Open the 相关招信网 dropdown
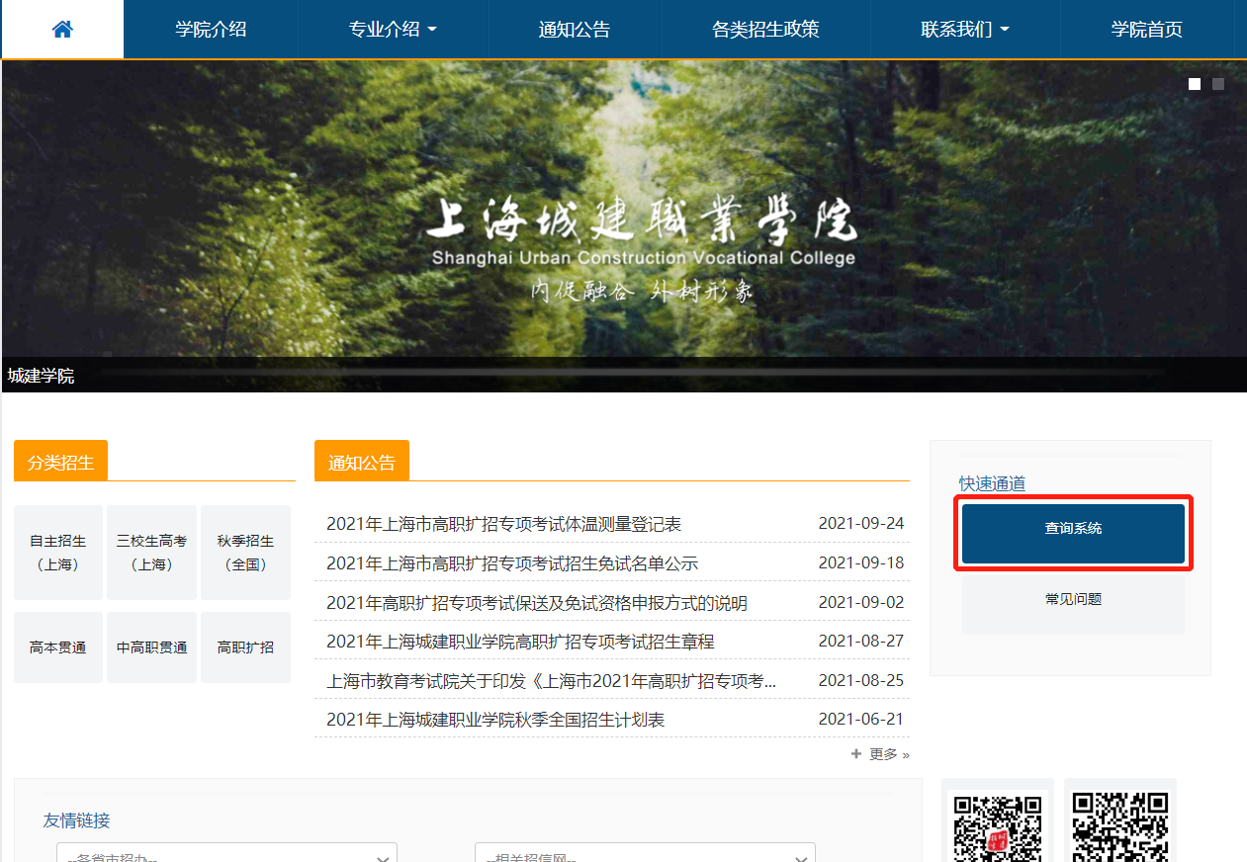Viewport: 1247px width, 862px height. click(645, 853)
